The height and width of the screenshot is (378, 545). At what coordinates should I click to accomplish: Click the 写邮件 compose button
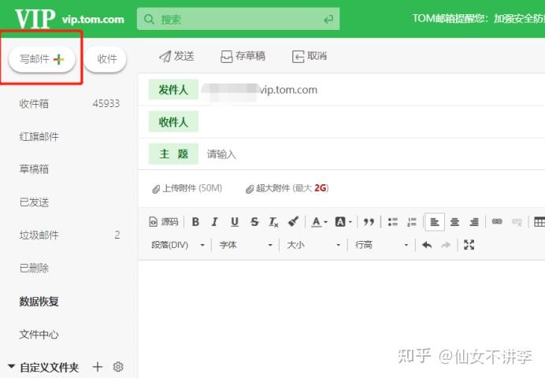point(42,59)
